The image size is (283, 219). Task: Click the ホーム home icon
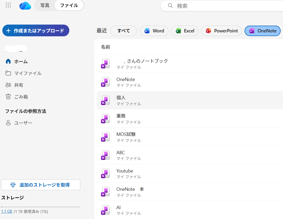8,61
